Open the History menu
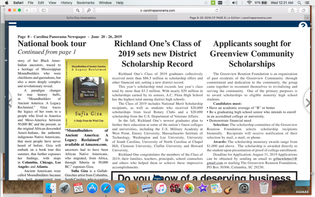Screen dimensions: 315x197 click(x=66, y=3)
